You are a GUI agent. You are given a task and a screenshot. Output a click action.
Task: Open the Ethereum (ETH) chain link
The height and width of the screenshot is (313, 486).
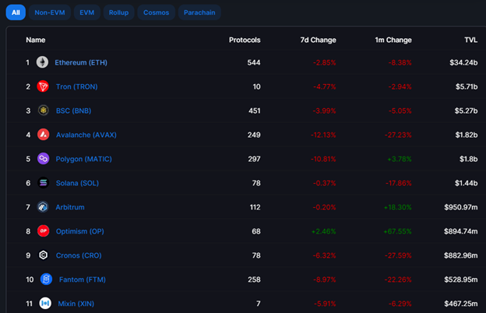coord(81,62)
